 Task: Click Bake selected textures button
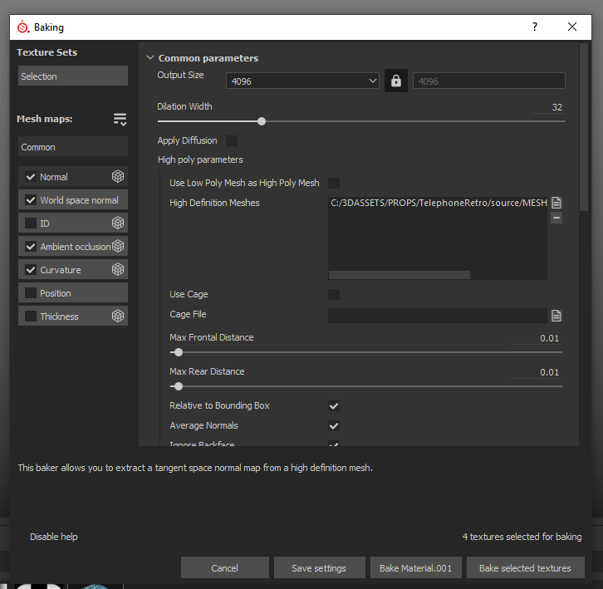coord(525,568)
